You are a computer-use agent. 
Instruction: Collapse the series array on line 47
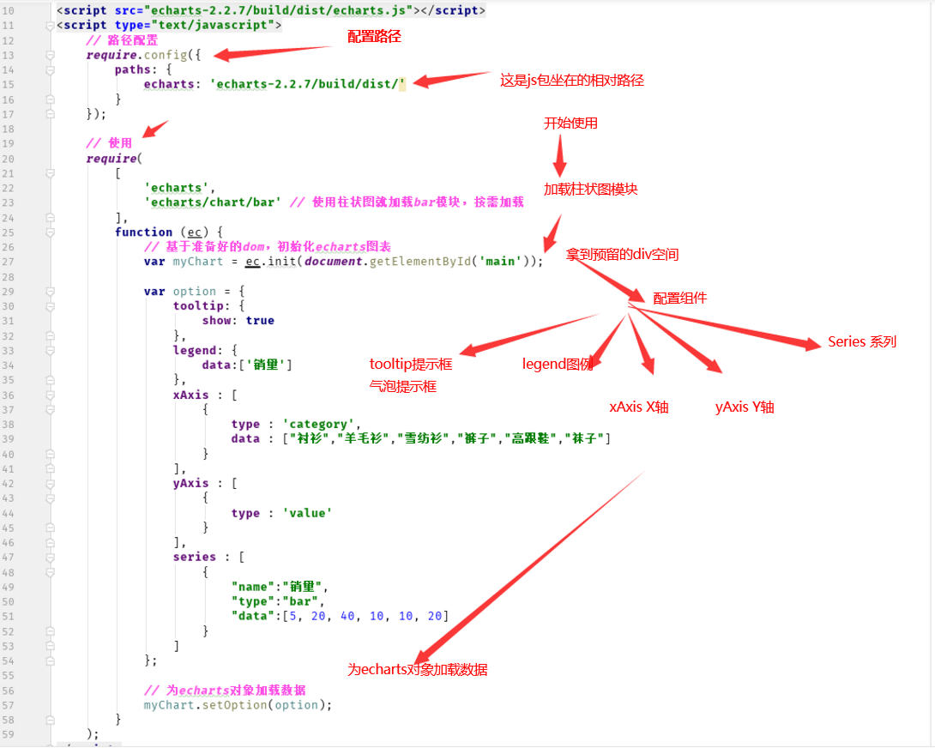pyautogui.click(x=50, y=558)
